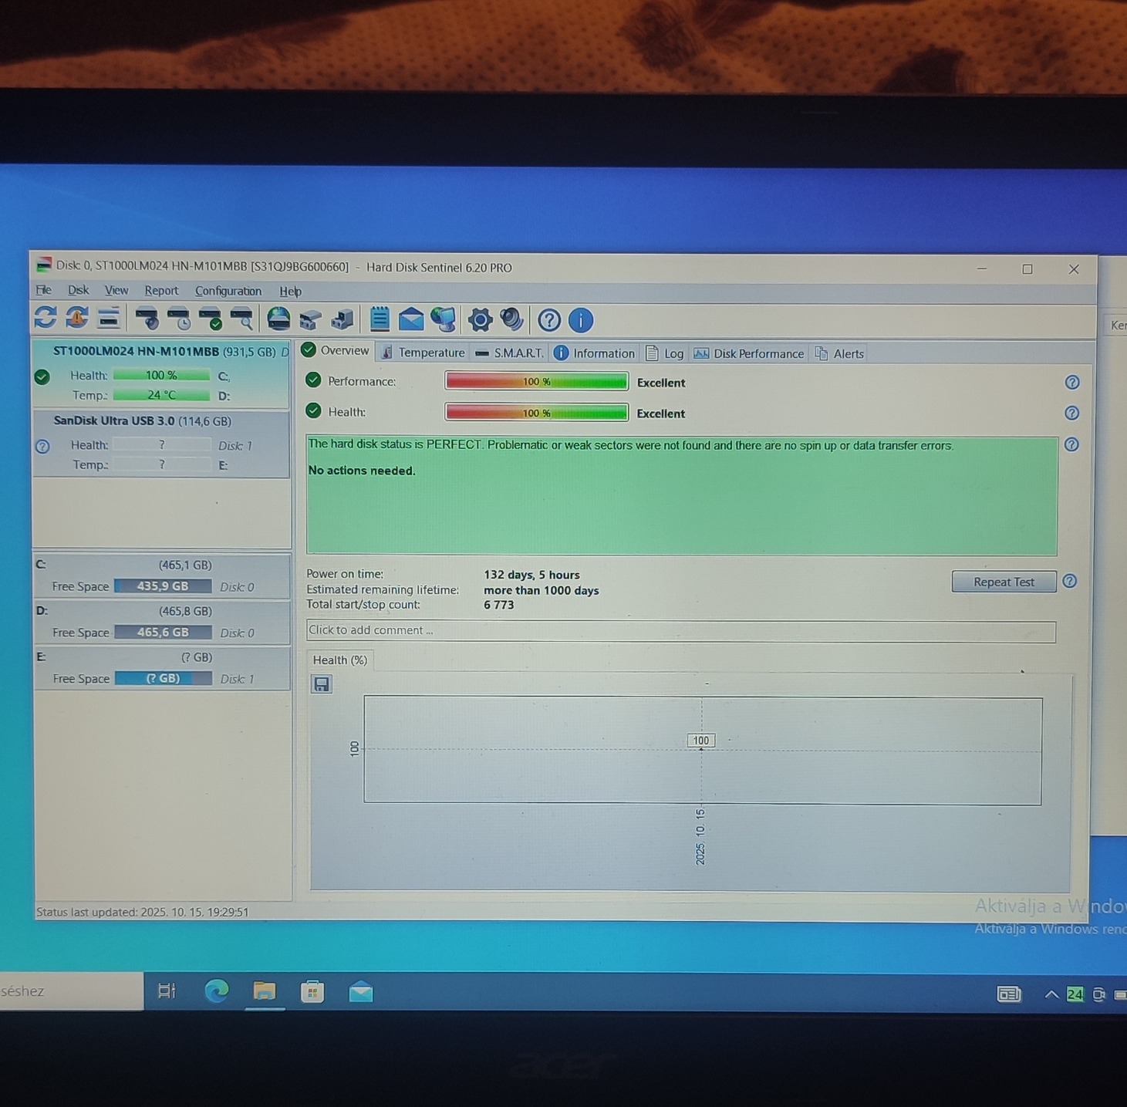Viewport: 1127px width, 1107px height.
Task: Open the Configuration menu
Action: coord(228,291)
